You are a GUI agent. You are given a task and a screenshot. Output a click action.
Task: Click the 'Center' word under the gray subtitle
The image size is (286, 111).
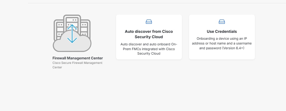pyautogui.click(x=57, y=67)
